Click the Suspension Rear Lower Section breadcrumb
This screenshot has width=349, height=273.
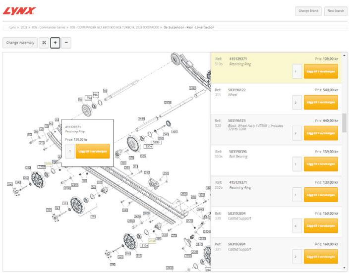189,27
